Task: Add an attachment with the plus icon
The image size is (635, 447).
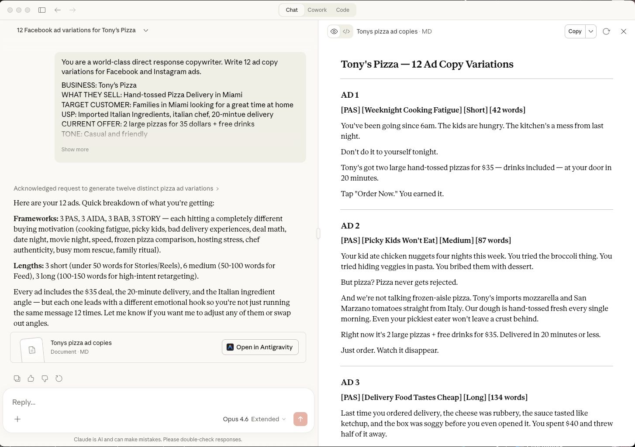Action: pos(17,419)
